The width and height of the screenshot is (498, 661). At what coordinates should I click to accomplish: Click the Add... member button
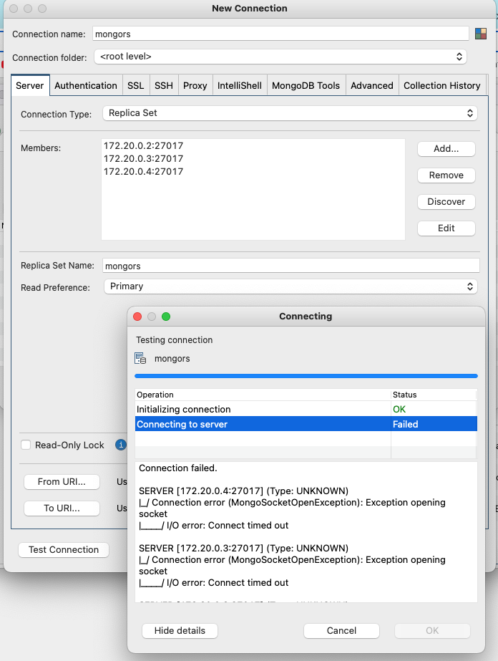(446, 149)
